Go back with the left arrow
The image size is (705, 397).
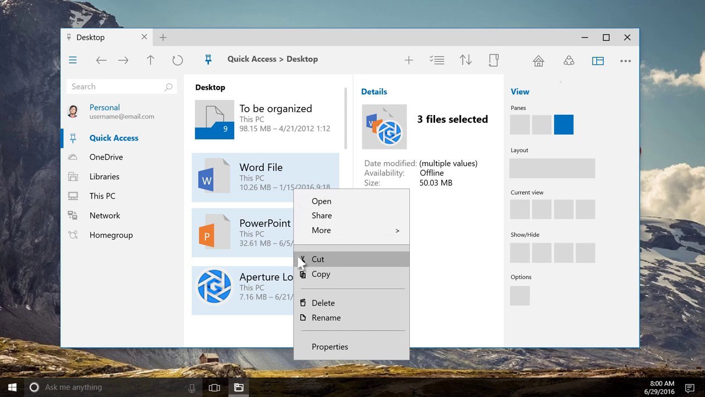[x=101, y=61]
